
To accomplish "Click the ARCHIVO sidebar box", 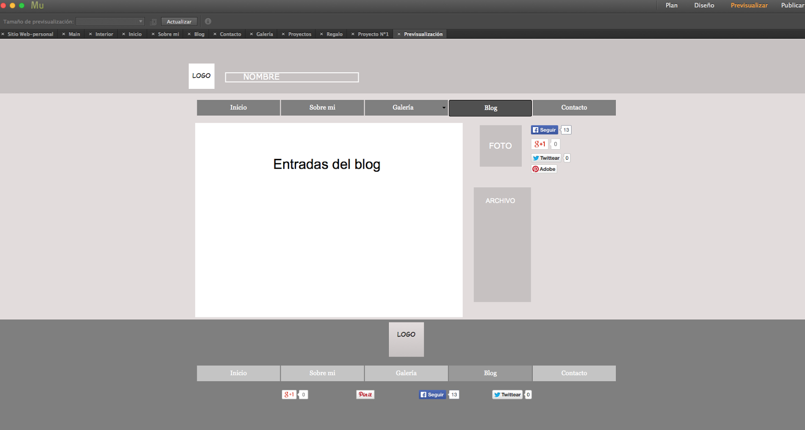I will (502, 245).
